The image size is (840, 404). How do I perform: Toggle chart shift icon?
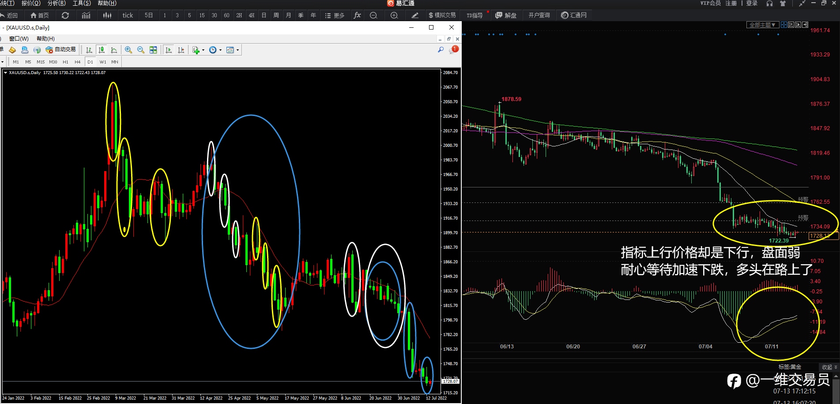(181, 50)
